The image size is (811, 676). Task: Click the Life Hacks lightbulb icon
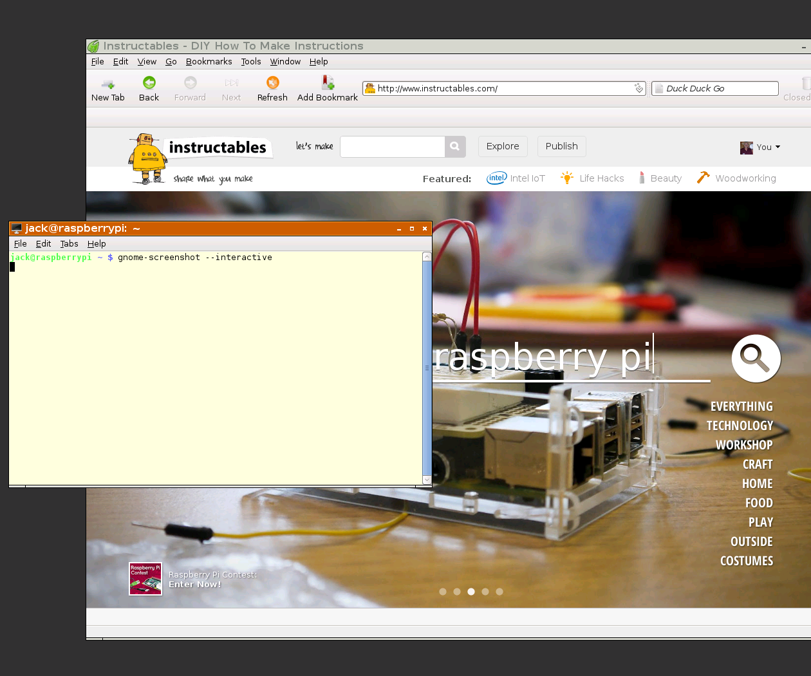(x=567, y=178)
